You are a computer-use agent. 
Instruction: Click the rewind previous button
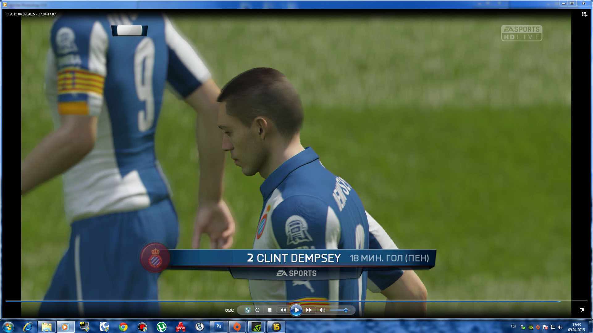[x=283, y=310]
